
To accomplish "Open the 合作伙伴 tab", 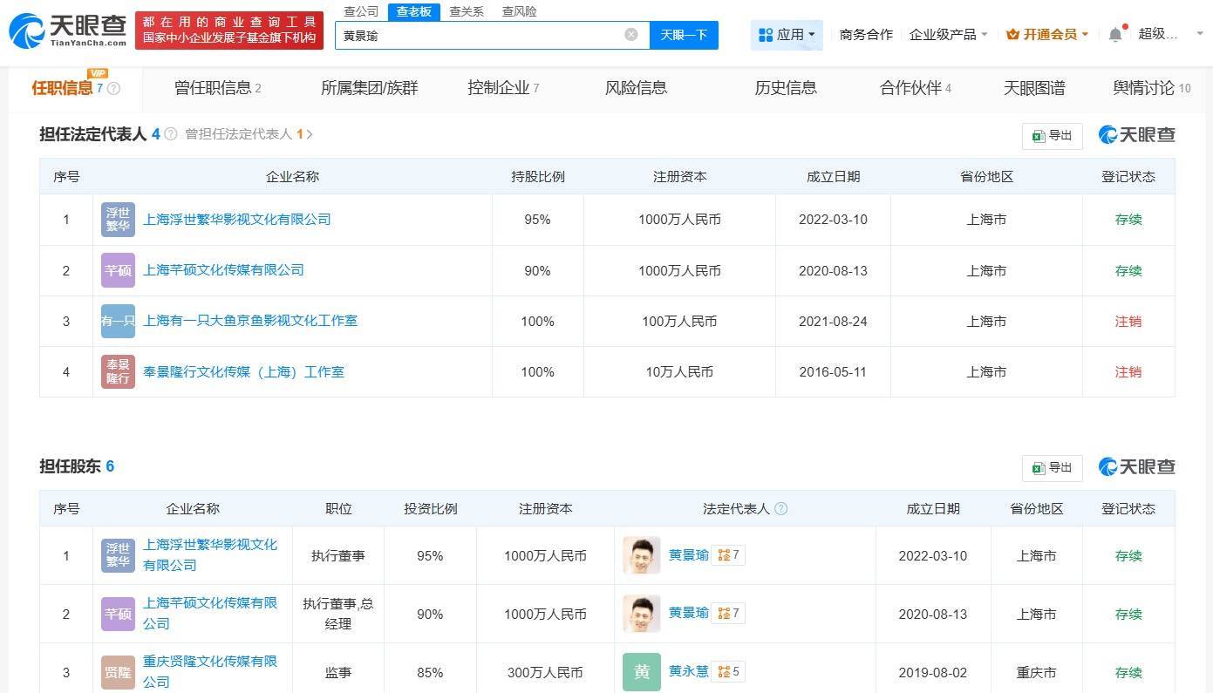I will click(916, 88).
